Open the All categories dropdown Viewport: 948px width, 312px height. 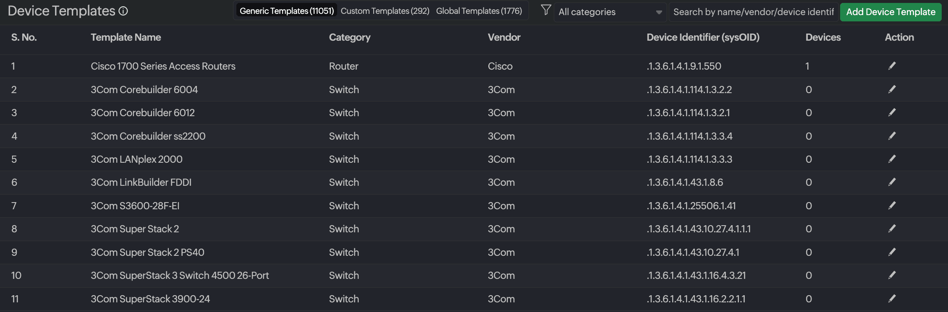(610, 12)
